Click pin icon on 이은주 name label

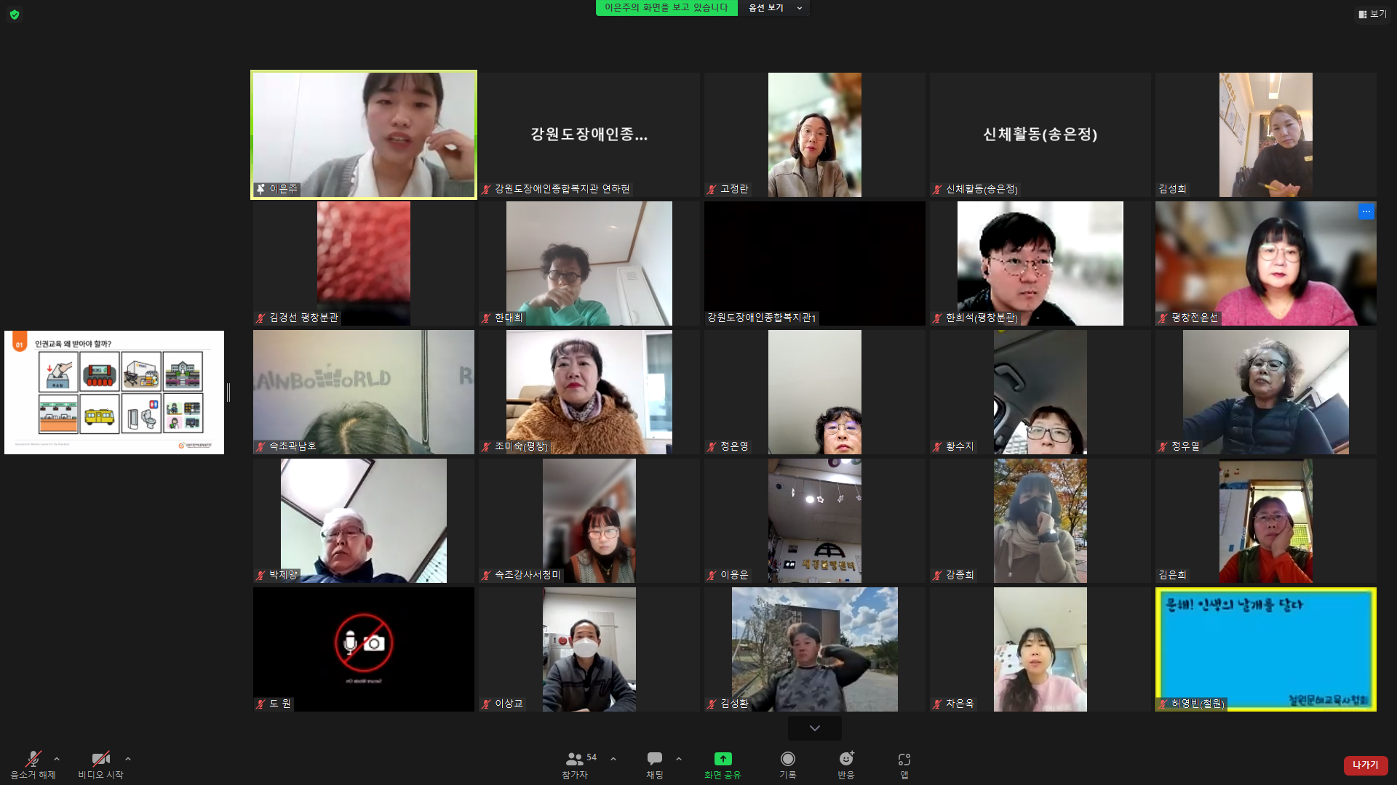coord(260,189)
